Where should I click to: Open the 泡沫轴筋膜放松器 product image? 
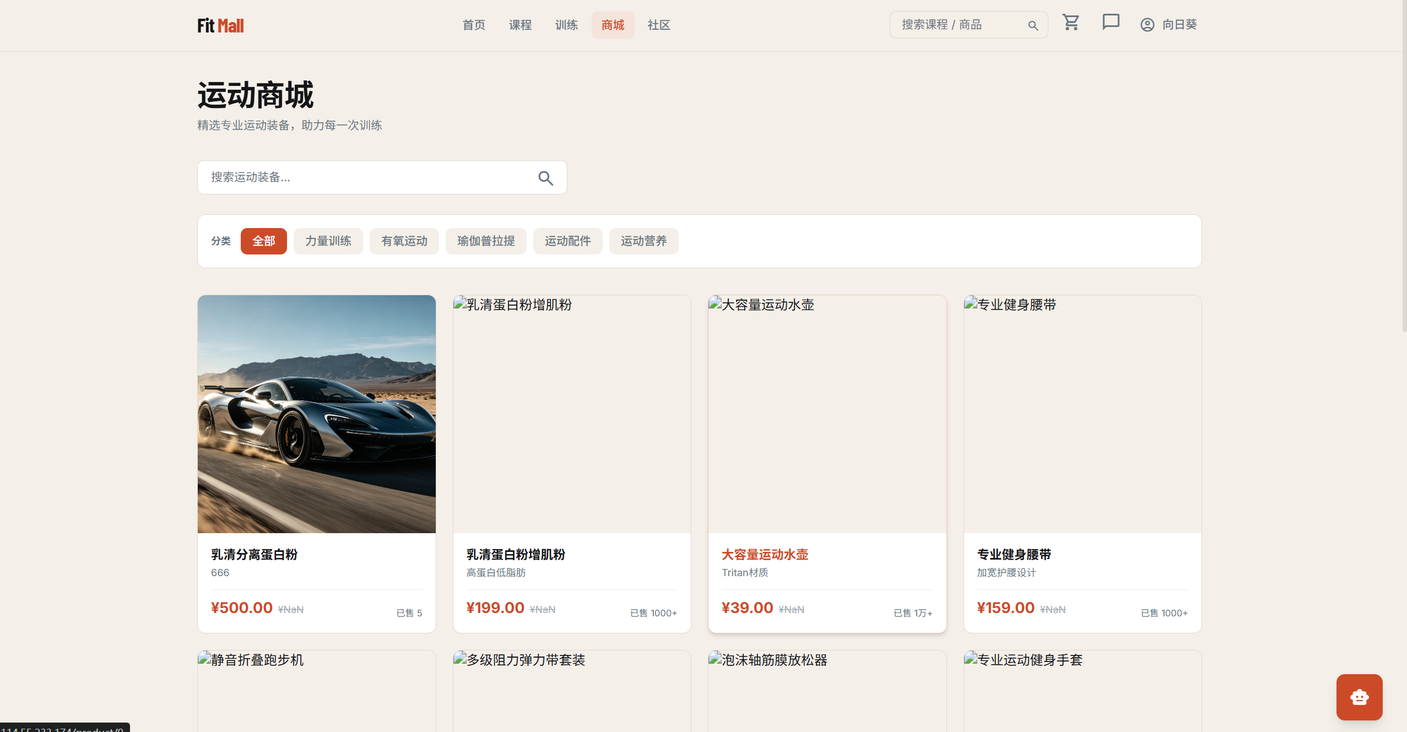tap(827, 691)
